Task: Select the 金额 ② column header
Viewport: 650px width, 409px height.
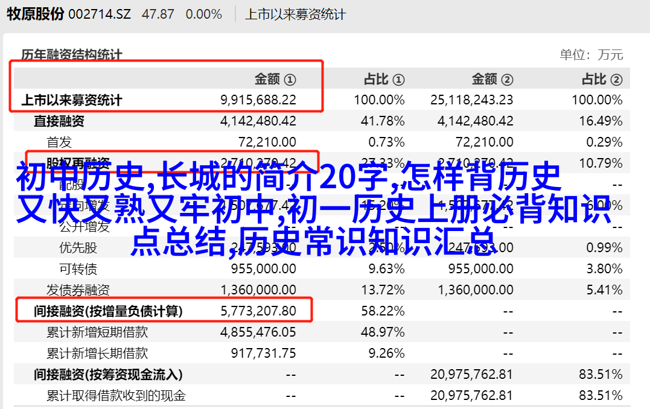Action: click(x=492, y=79)
